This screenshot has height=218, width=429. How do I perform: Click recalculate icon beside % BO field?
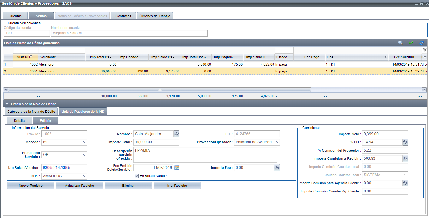click(x=405, y=142)
